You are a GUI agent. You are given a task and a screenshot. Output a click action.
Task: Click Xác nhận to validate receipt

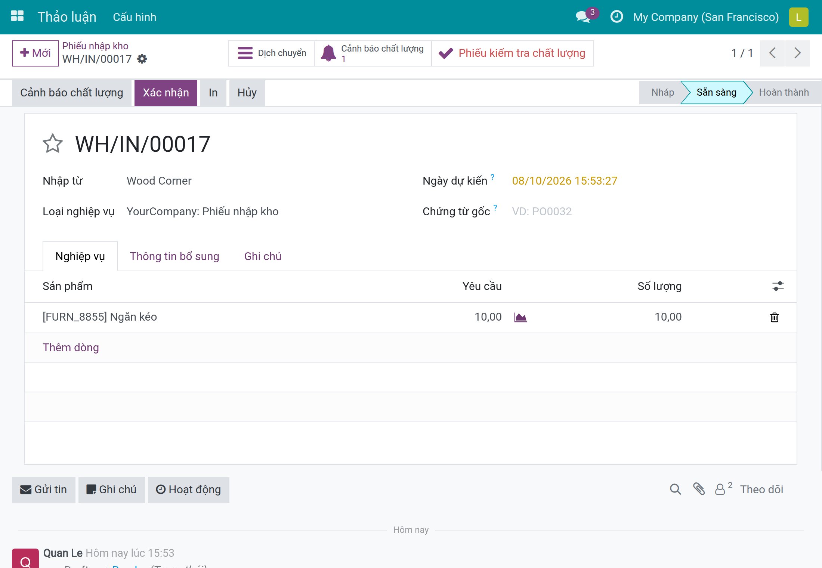click(166, 93)
